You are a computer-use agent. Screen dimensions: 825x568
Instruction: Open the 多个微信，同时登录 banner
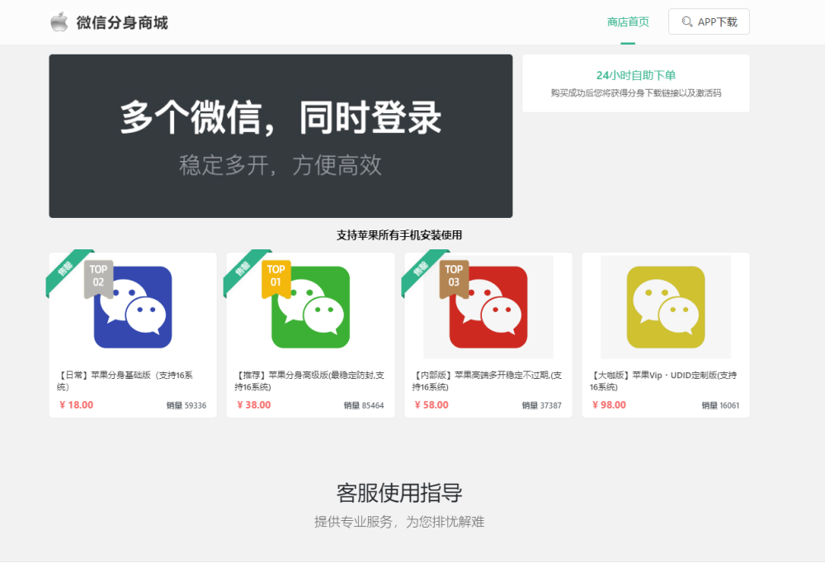pos(280,136)
